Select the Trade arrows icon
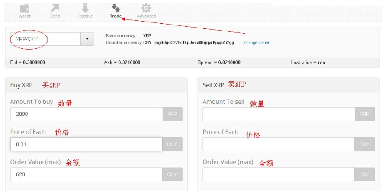382x193 pixels. [x=116, y=11]
